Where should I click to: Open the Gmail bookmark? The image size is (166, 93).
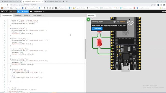point(116,8)
